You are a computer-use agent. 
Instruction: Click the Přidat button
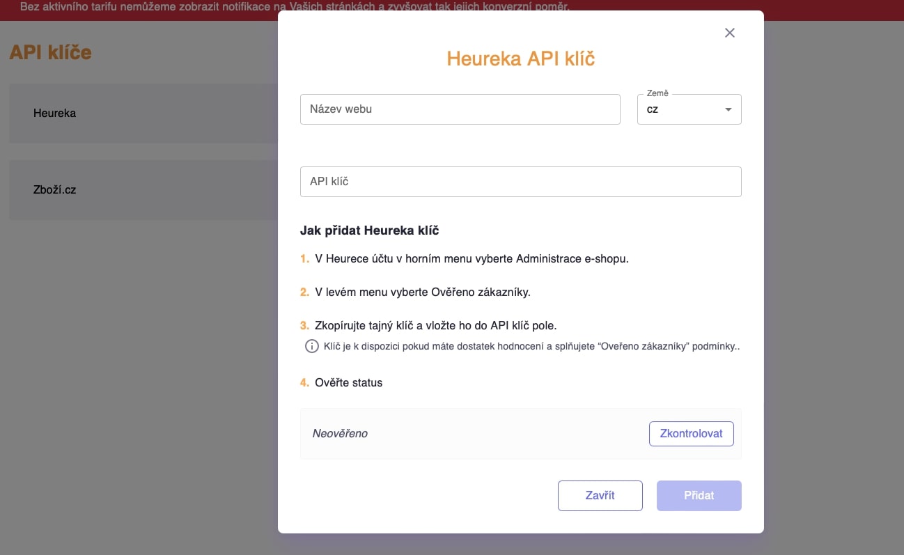tap(699, 496)
